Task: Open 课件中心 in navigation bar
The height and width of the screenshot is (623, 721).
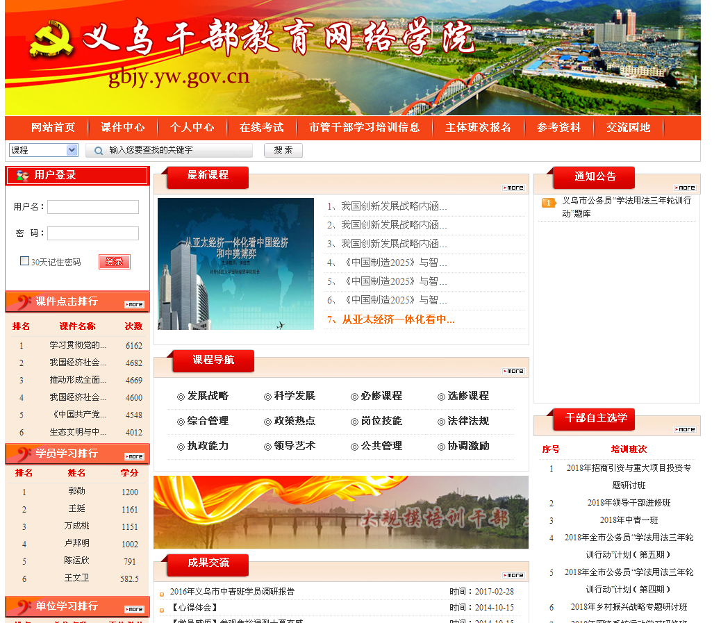Action: click(x=123, y=128)
